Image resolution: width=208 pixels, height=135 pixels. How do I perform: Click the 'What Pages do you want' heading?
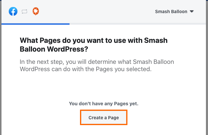[93, 41]
